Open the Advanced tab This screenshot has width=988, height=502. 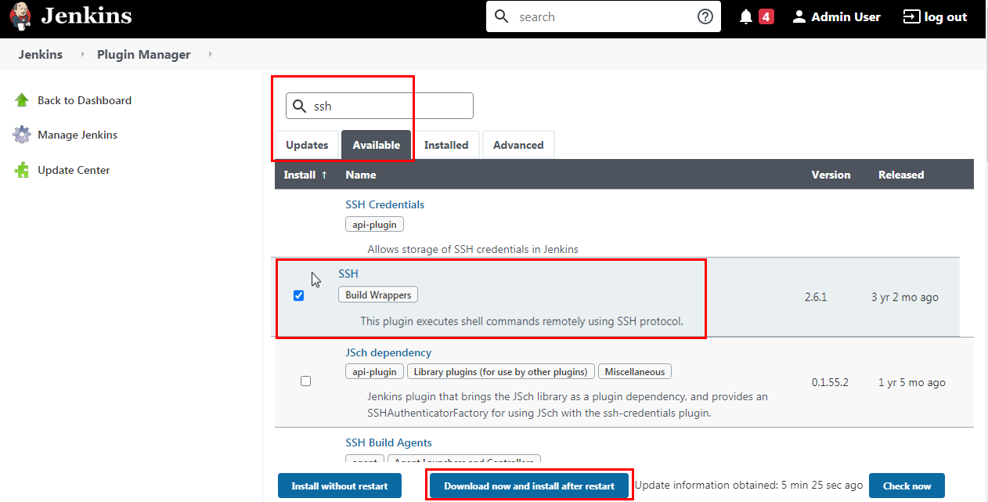518,145
